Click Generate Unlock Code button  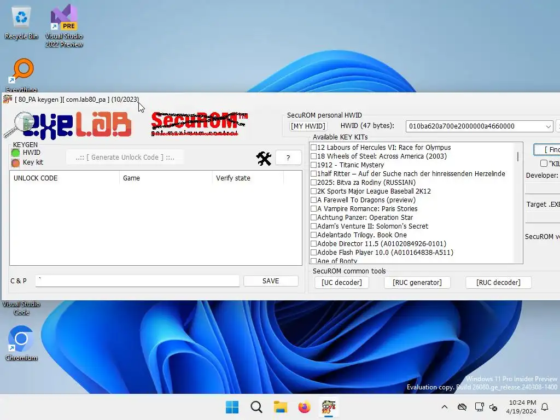point(125,157)
